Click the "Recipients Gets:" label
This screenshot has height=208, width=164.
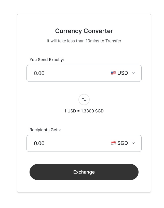[45, 130]
